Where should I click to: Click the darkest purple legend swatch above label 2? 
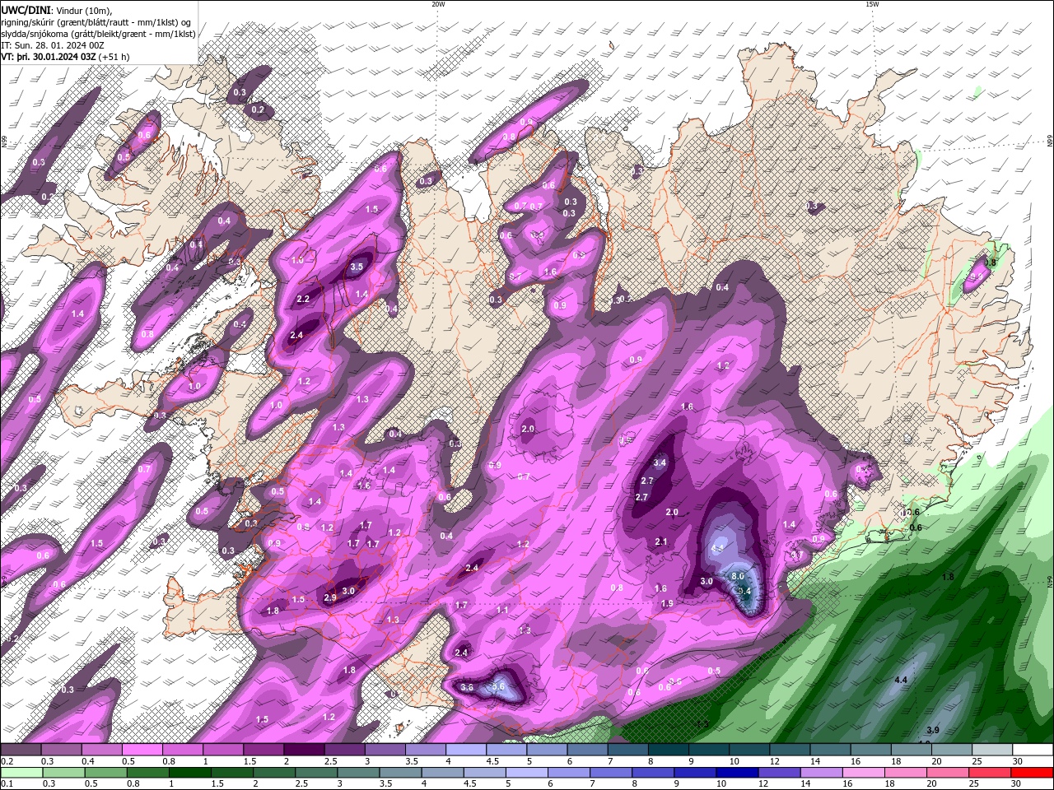[303, 750]
